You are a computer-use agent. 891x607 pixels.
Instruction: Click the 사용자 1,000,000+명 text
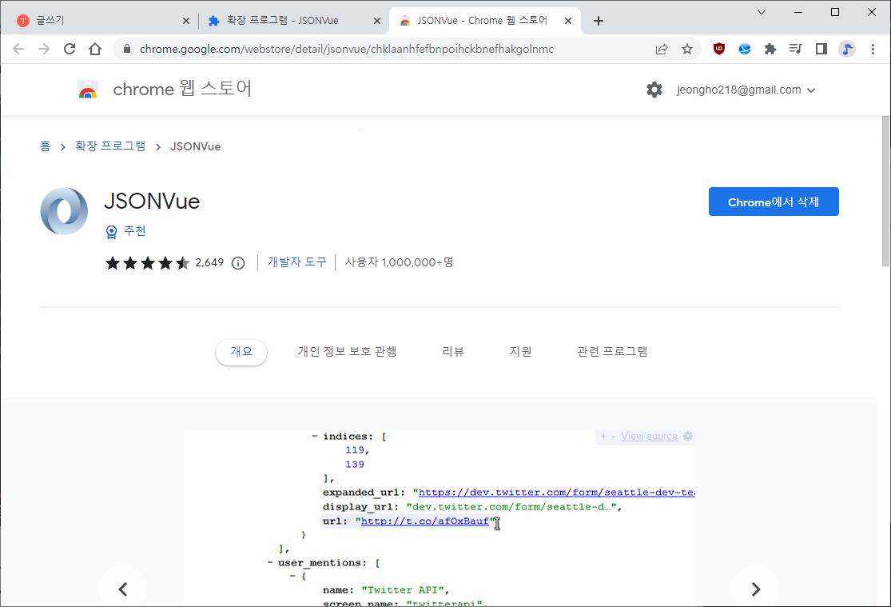[x=399, y=262]
